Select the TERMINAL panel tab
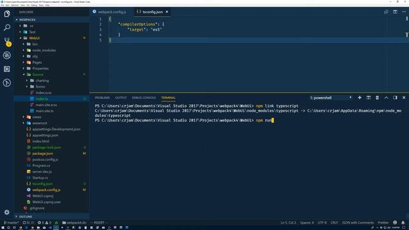 tap(168, 98)
